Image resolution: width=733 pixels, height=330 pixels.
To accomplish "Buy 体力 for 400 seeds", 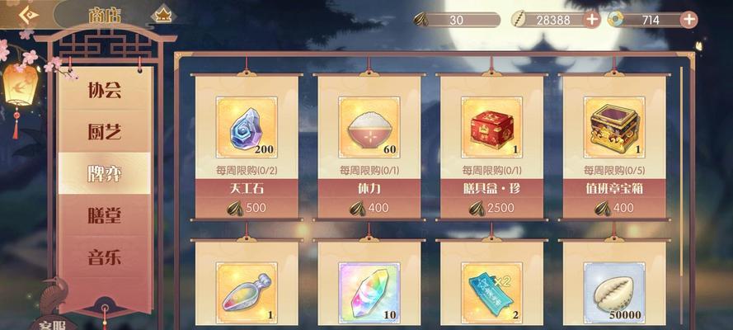I will [x=369, y=208].
